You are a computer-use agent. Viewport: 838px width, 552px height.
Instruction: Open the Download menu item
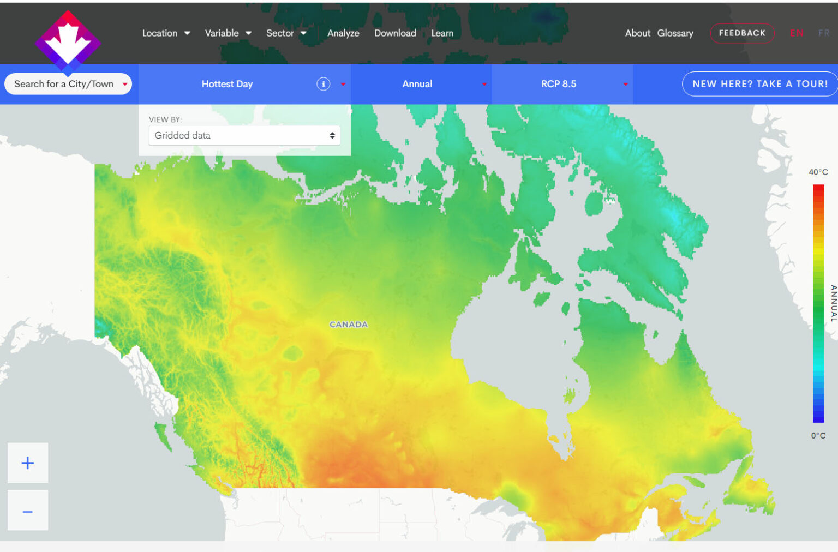pos(395,33)
